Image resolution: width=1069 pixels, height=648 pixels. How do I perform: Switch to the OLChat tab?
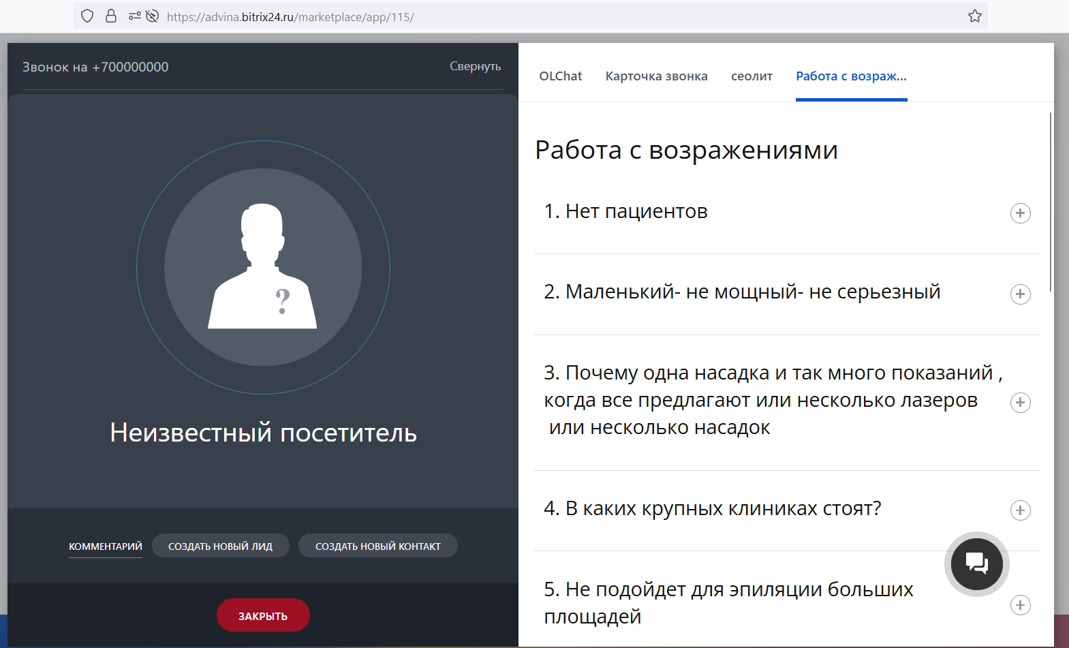560,76
